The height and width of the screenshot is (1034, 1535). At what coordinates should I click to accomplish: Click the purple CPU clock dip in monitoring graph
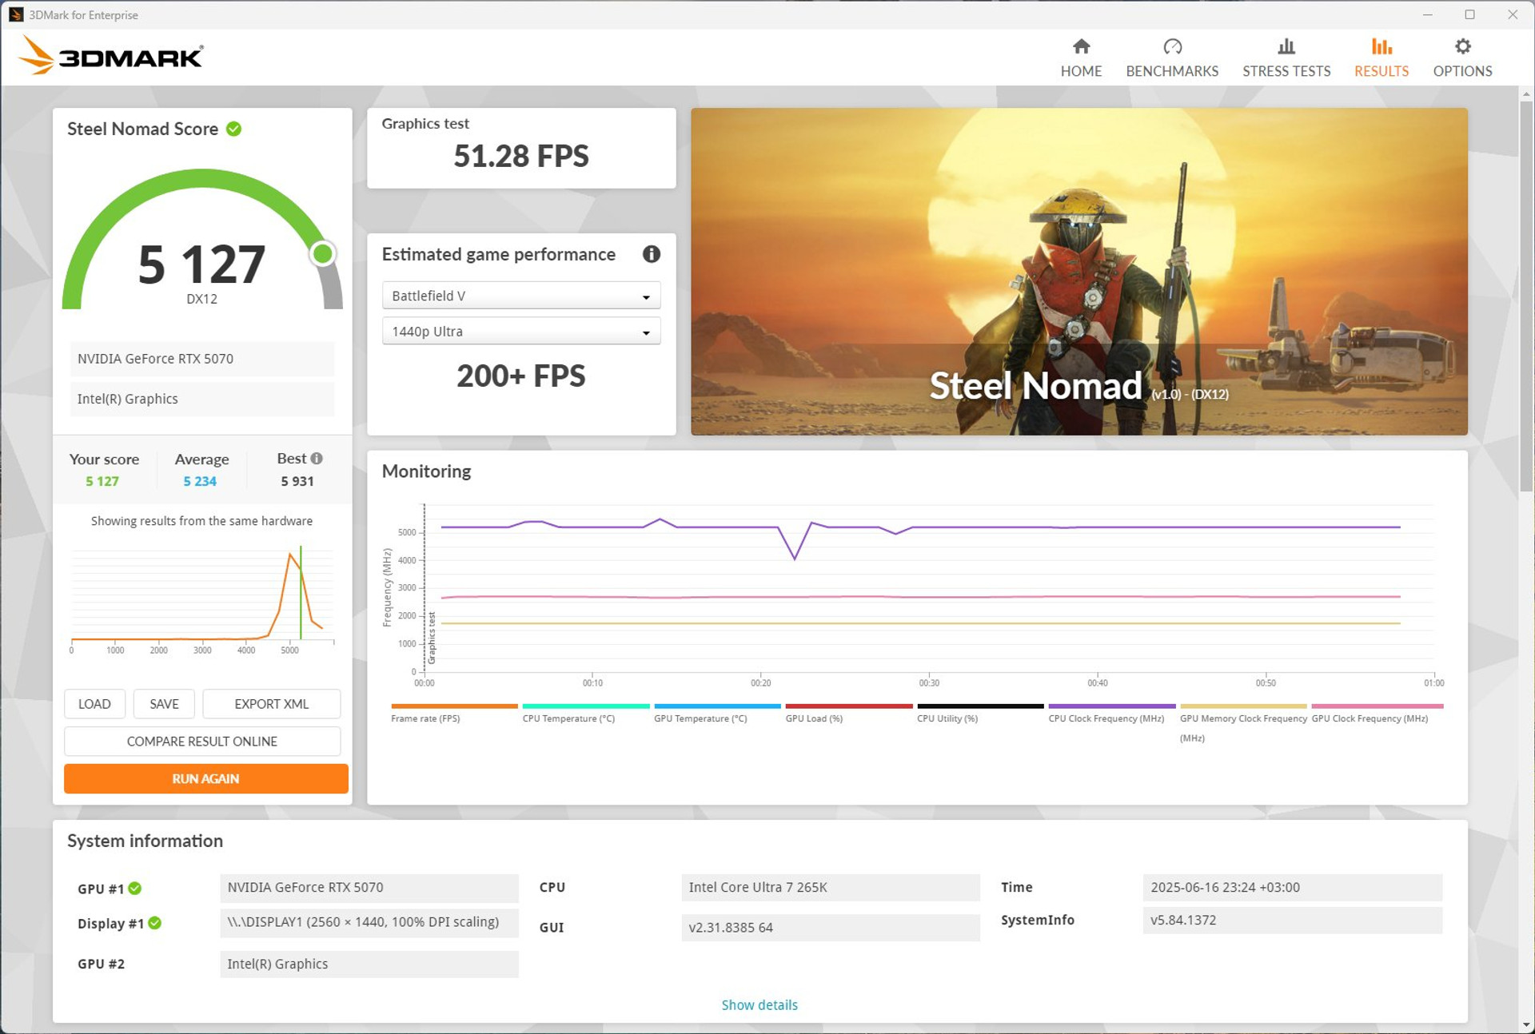click(795, 557)
